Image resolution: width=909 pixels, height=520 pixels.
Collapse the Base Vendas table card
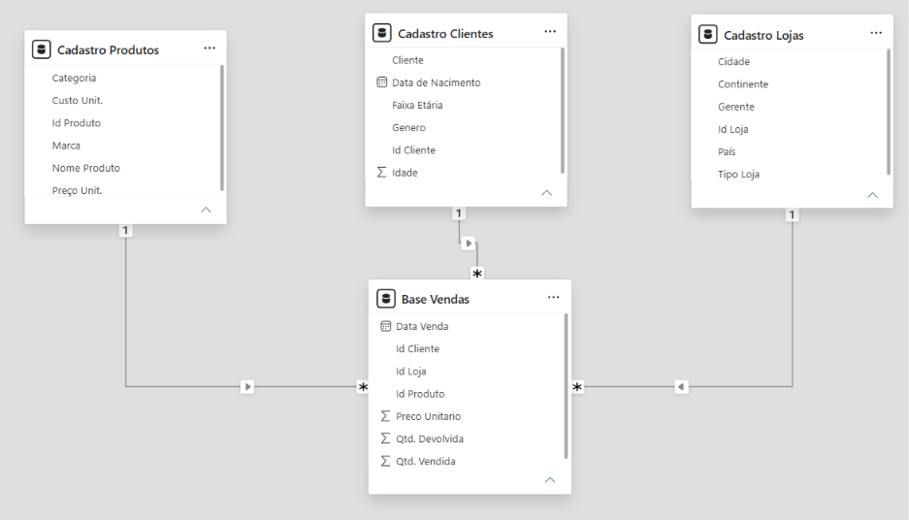[550, 480]
